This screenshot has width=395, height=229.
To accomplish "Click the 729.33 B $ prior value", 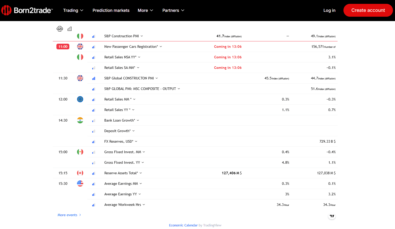I will coord(327,141).
